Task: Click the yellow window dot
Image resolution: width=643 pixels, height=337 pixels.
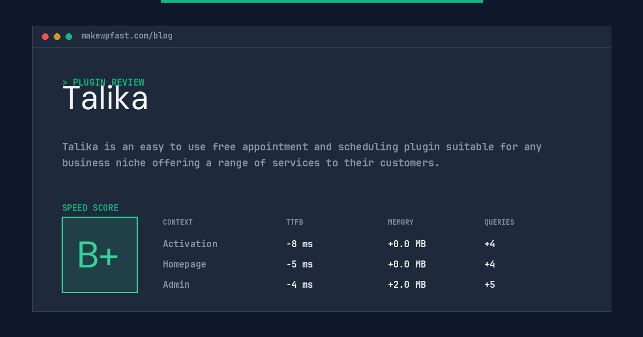Action: [57, 36]
